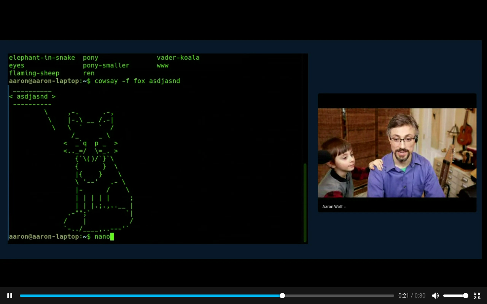Click the terminal prompt with nano typed

click(61, 237)
